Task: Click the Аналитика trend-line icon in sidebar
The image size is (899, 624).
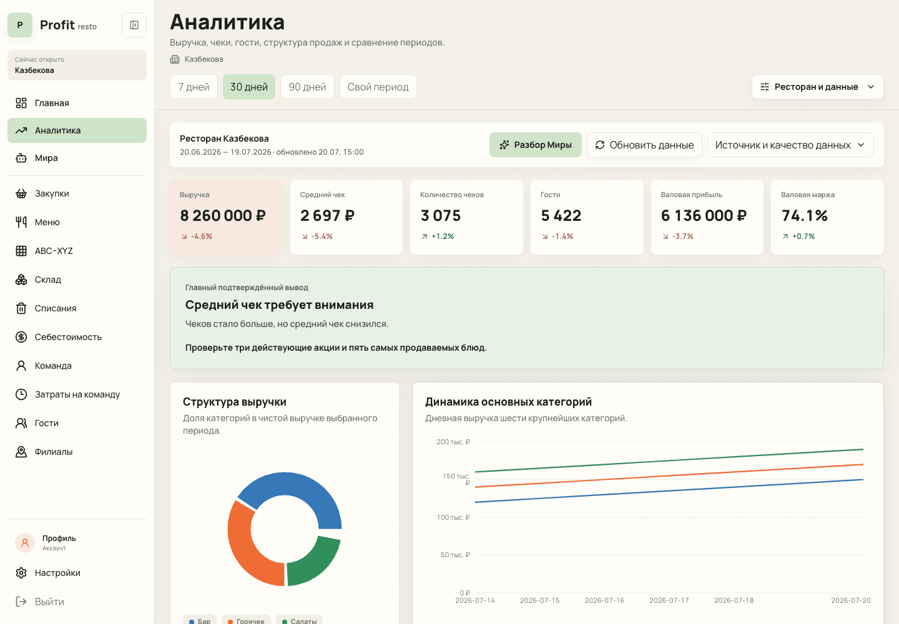Action: (x=21, y=130)
